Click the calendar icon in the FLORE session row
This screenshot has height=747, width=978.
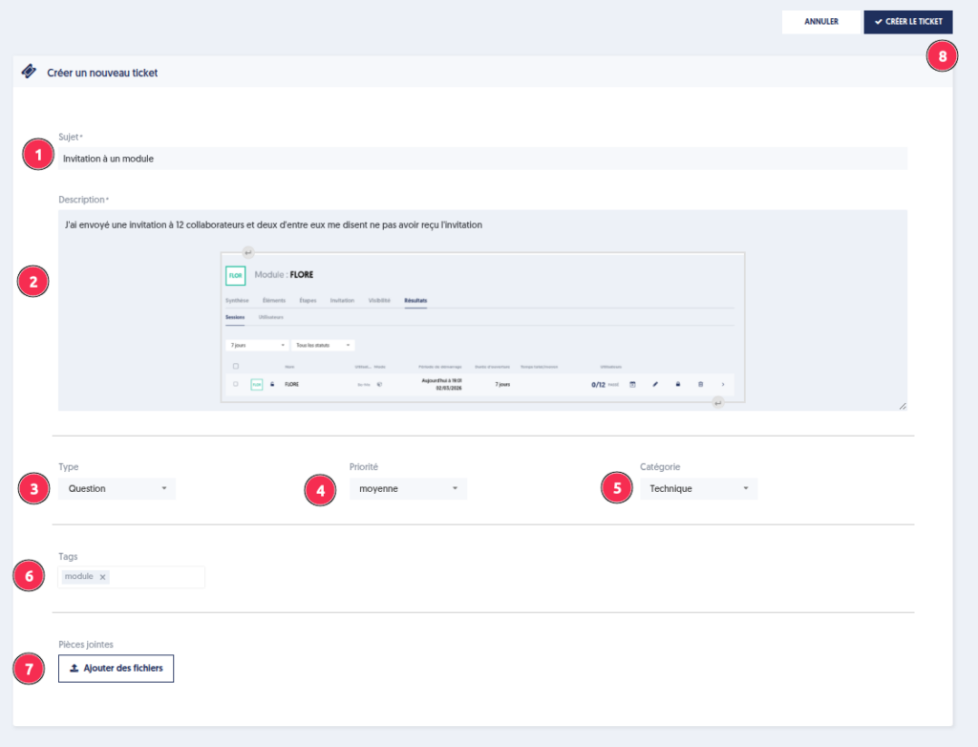[x=632, y=384]
